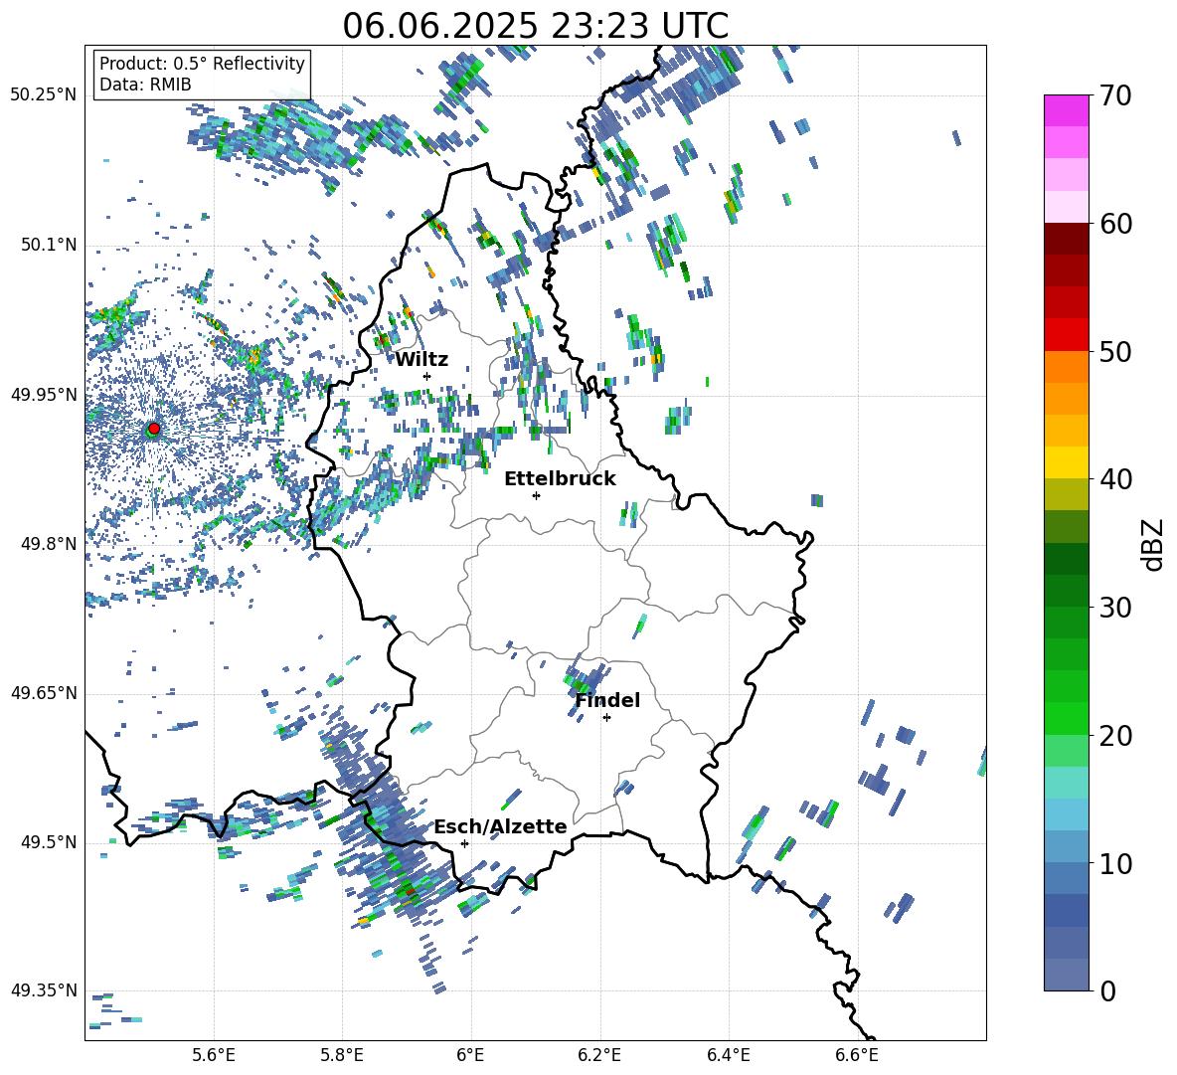Click the 49.95°N latitude label
The image size is (1177, 1075).
(x=44, y=395)
